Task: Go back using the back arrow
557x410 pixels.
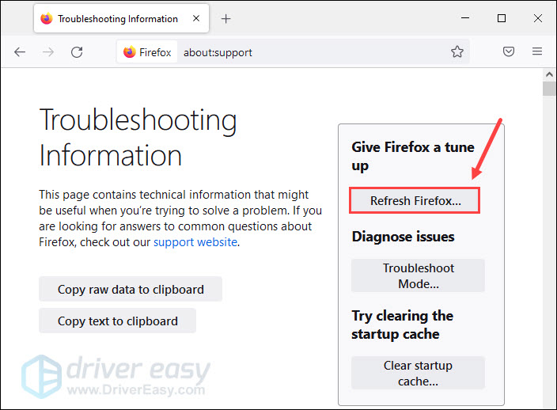Action: click(x=20, y=52)
